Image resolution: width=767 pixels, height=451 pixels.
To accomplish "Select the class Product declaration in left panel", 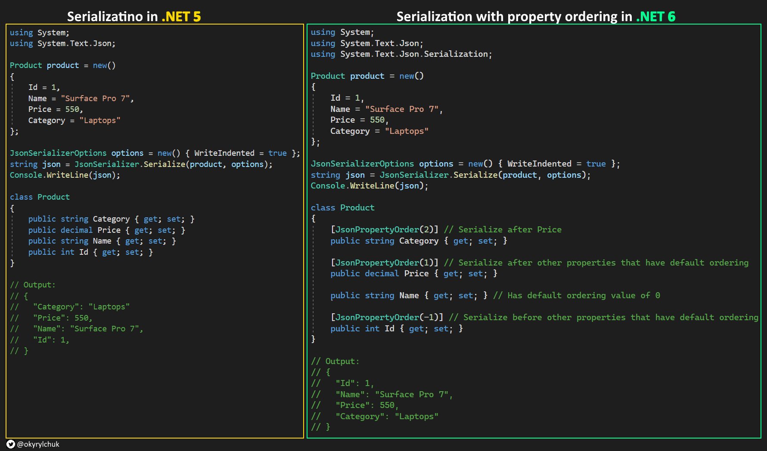I will [x=39, y=197].
